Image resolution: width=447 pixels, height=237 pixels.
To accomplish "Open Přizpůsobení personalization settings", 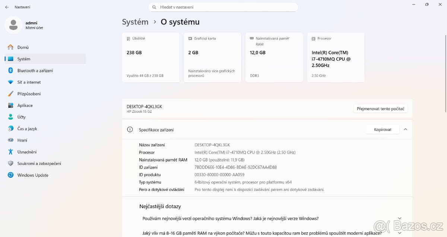I will pos(29,94).
